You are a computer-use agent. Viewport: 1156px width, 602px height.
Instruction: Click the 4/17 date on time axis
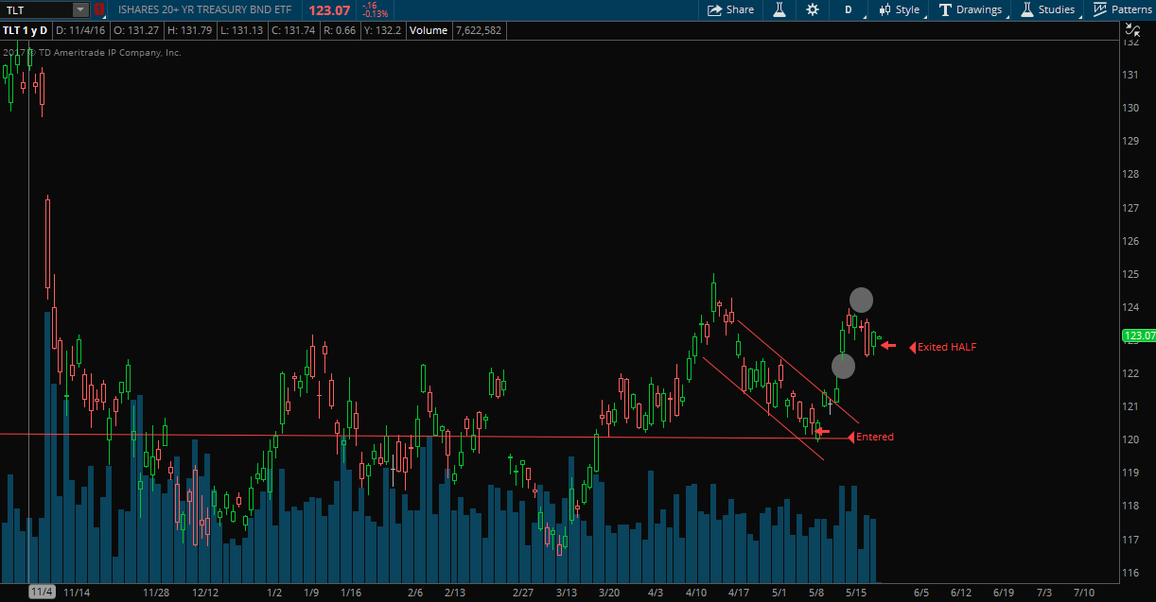(739, 593)
